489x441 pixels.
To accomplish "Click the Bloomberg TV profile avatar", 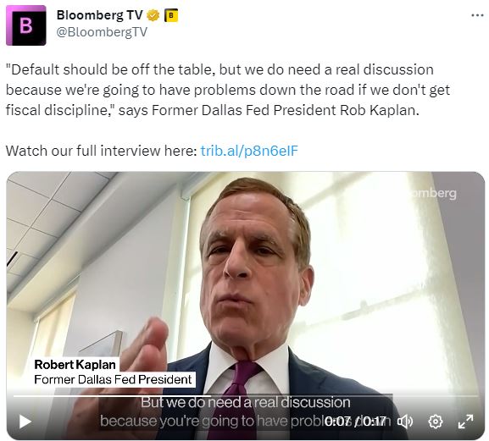I will pos(26,25).
